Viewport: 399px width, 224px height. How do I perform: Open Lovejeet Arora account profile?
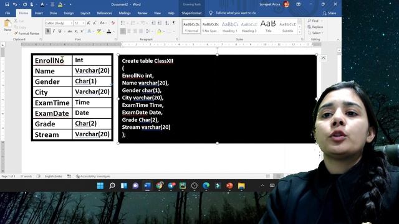coord(274,4)
